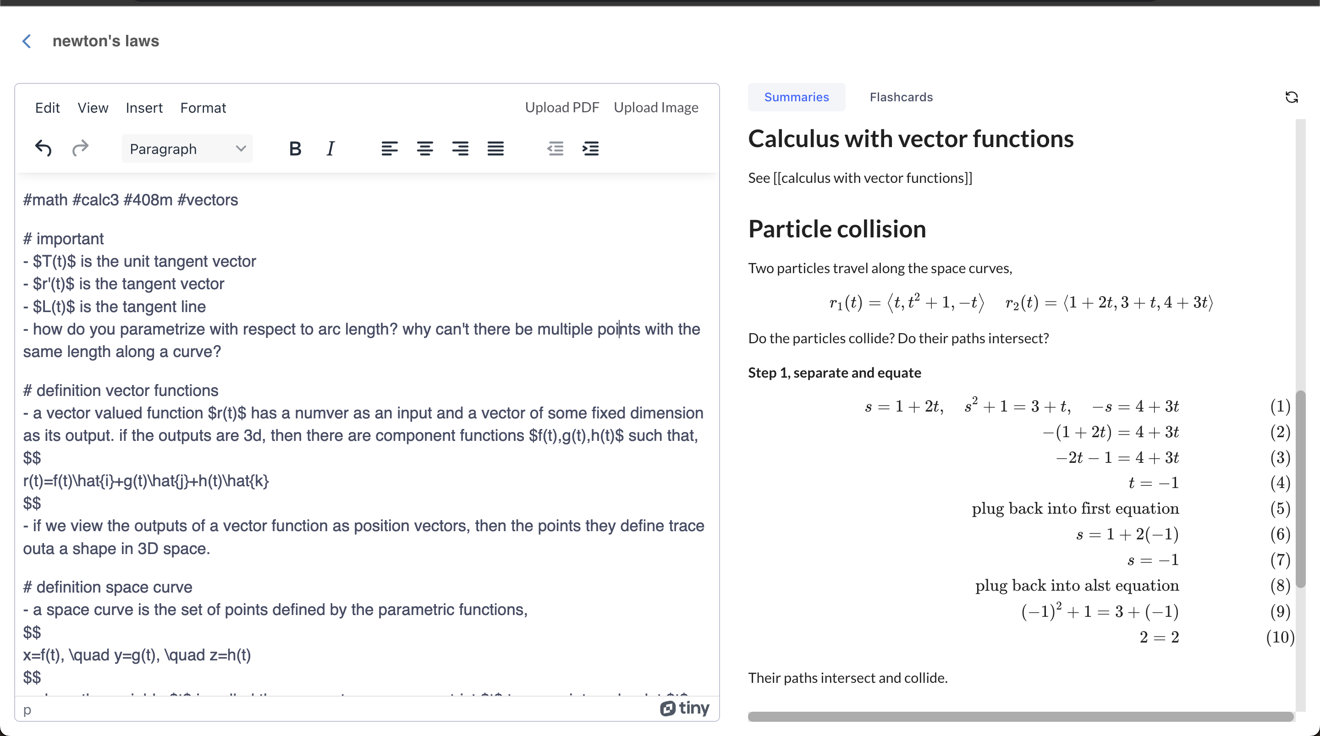This screenshot has height=736, width=1320.
Task: Click the Upload PDF button
Action: (x=561, y=107)
